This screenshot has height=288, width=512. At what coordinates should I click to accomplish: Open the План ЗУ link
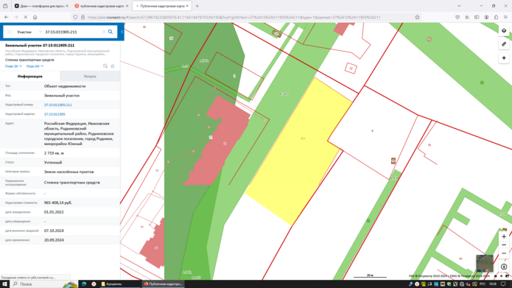pyautogui.click(x=13, y=66)
